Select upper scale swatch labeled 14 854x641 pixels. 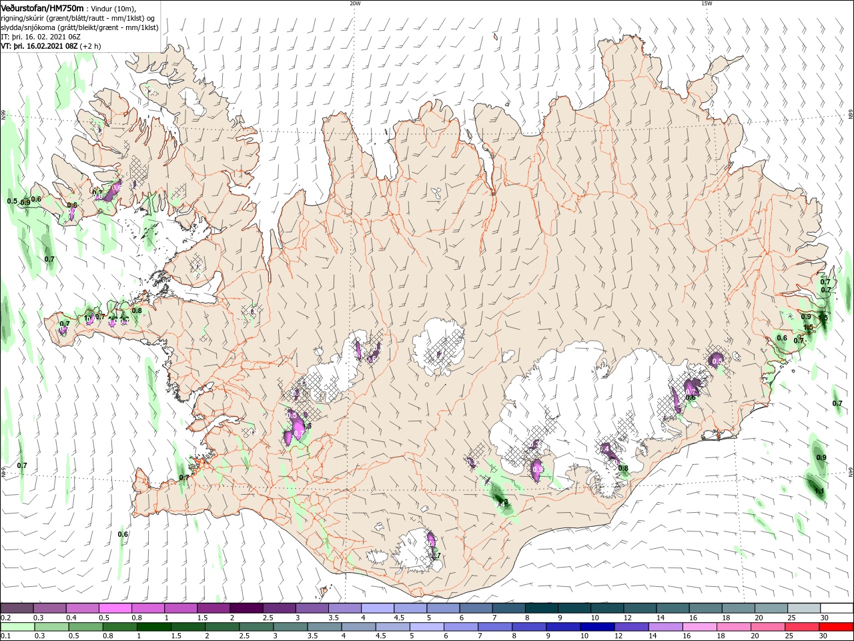[x=673, y=608]
